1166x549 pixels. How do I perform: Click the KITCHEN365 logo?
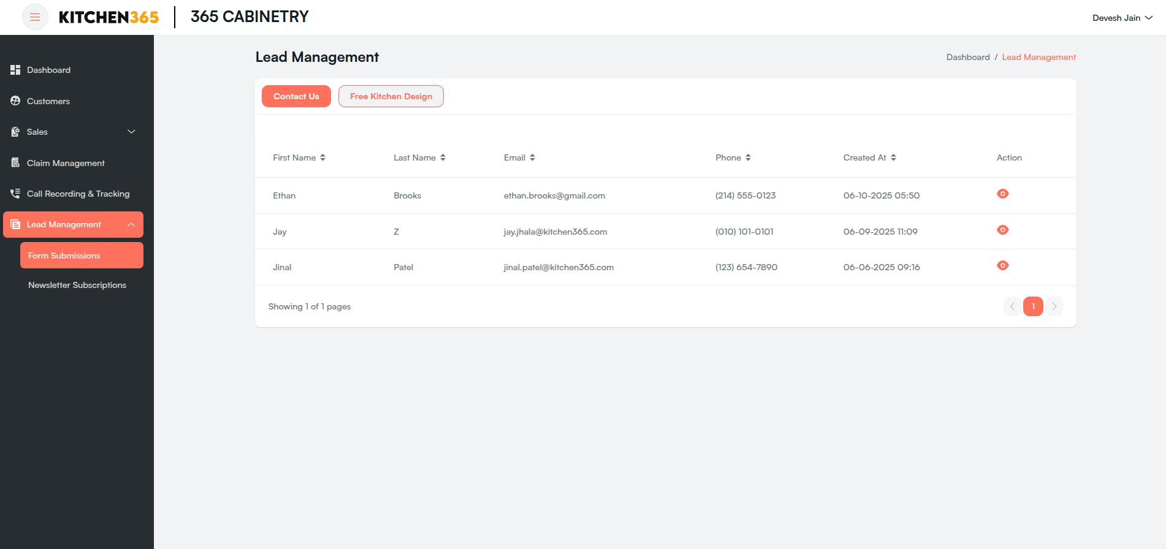pyautogui.click(x=109, y=17)
